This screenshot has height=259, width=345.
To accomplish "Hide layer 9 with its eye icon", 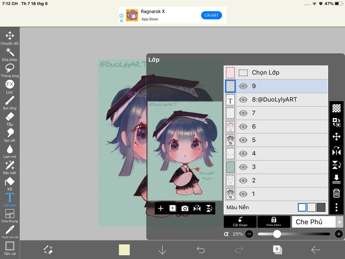I will click(x=243, y=86).
